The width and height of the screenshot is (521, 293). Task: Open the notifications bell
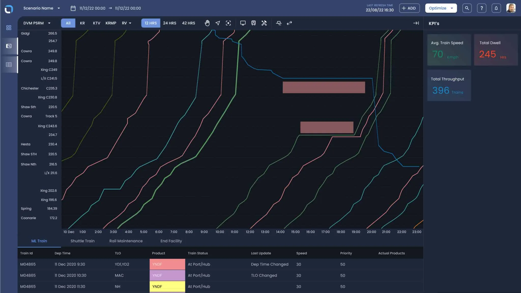tap(496, 8)
